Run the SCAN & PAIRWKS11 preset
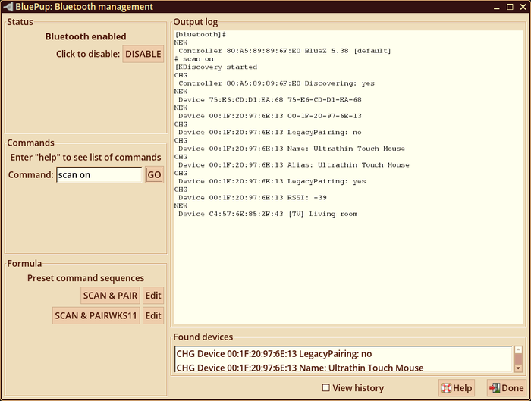The image size is (531, 401). (96, 315)
